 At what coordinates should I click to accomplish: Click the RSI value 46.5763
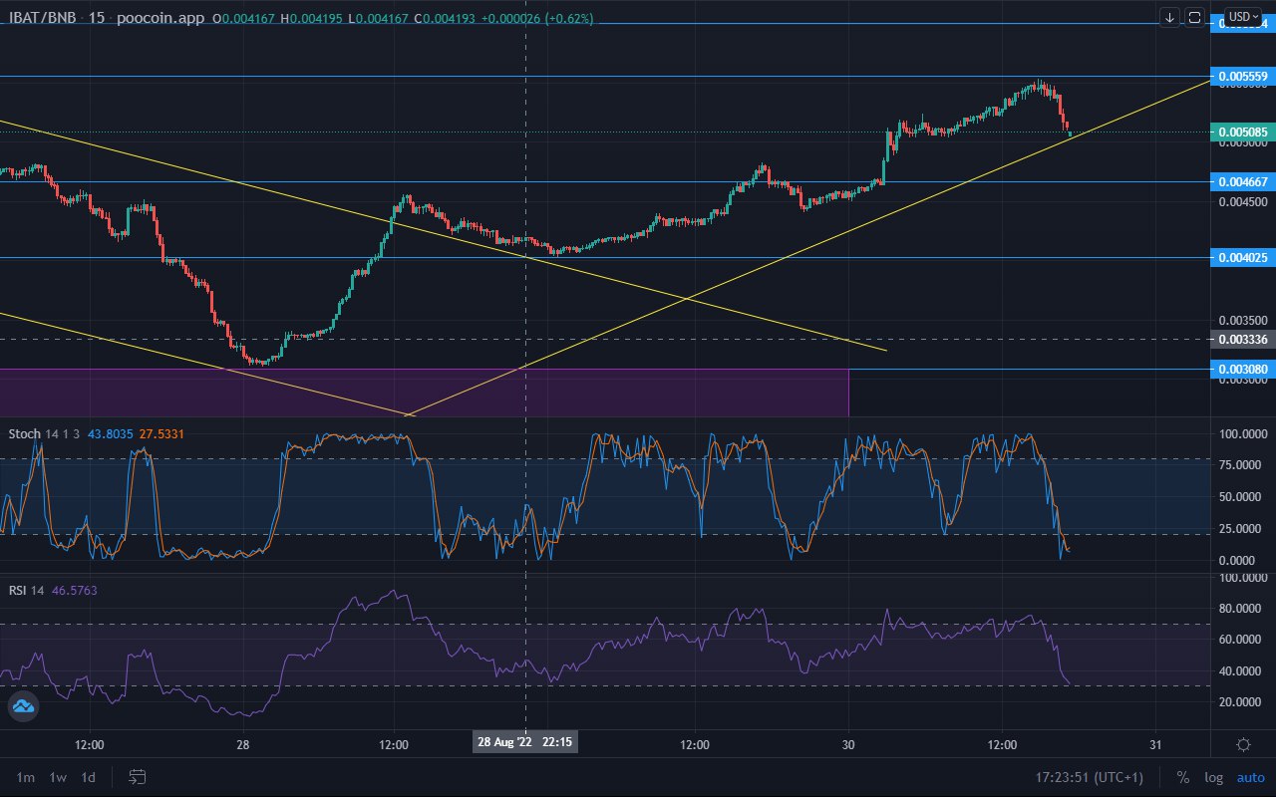pos(74,590)
